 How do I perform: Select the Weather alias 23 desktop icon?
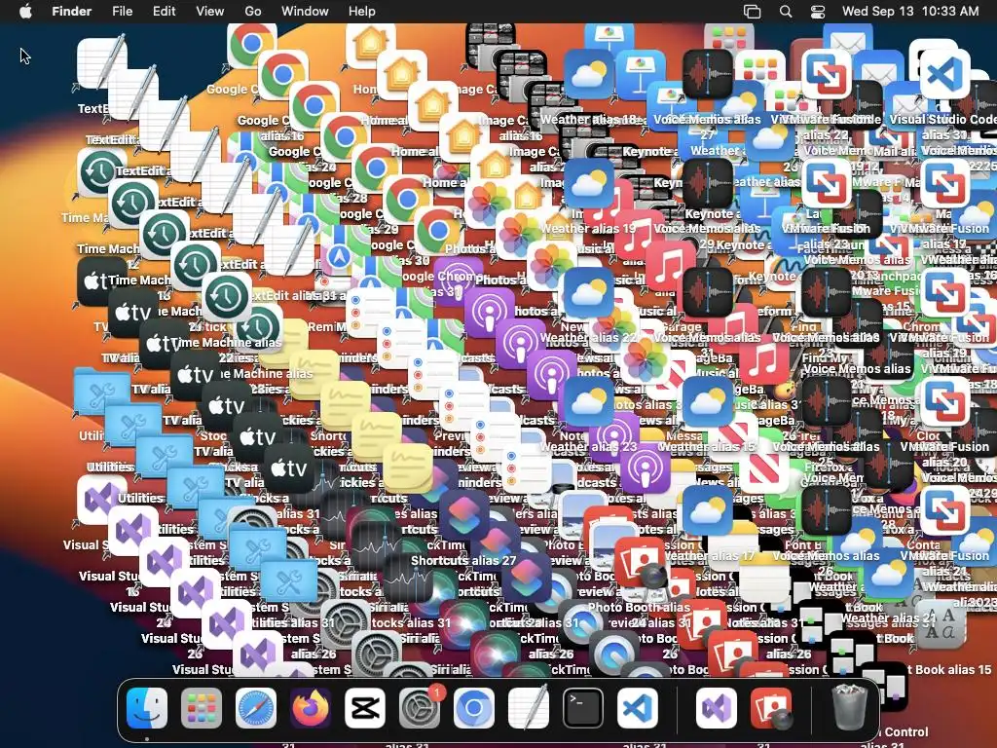point(589,402)
